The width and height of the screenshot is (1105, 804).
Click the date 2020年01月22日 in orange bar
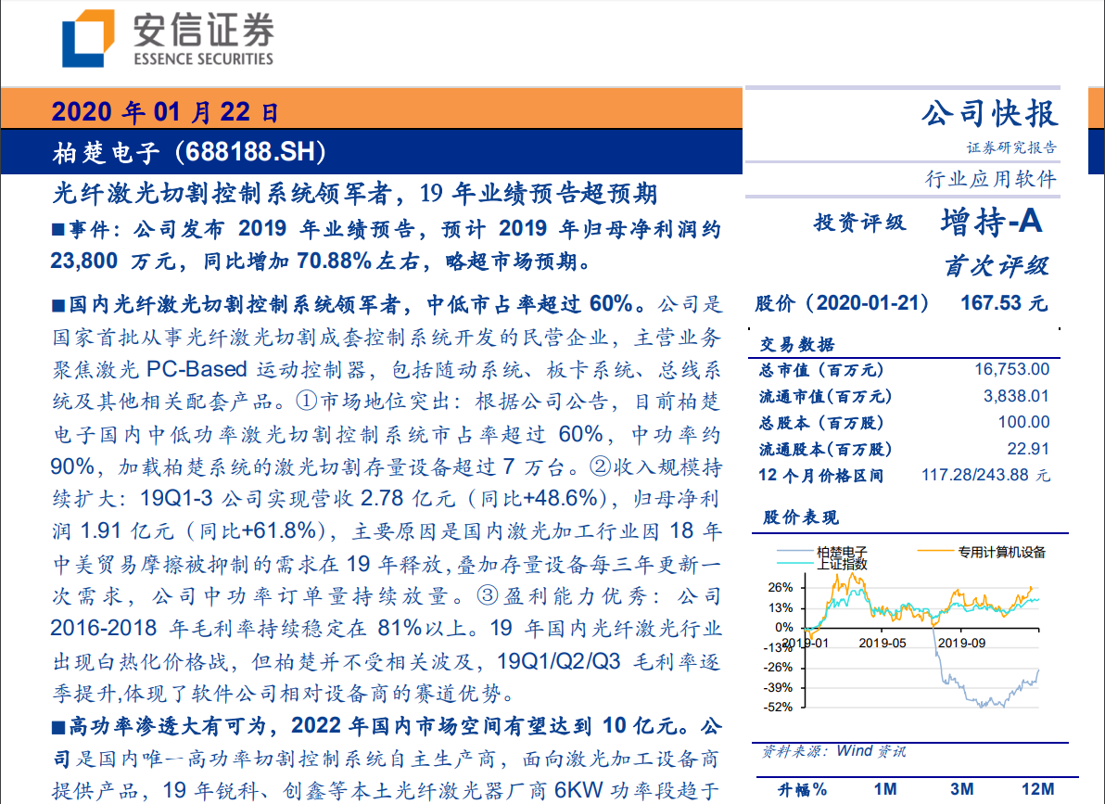165,113
